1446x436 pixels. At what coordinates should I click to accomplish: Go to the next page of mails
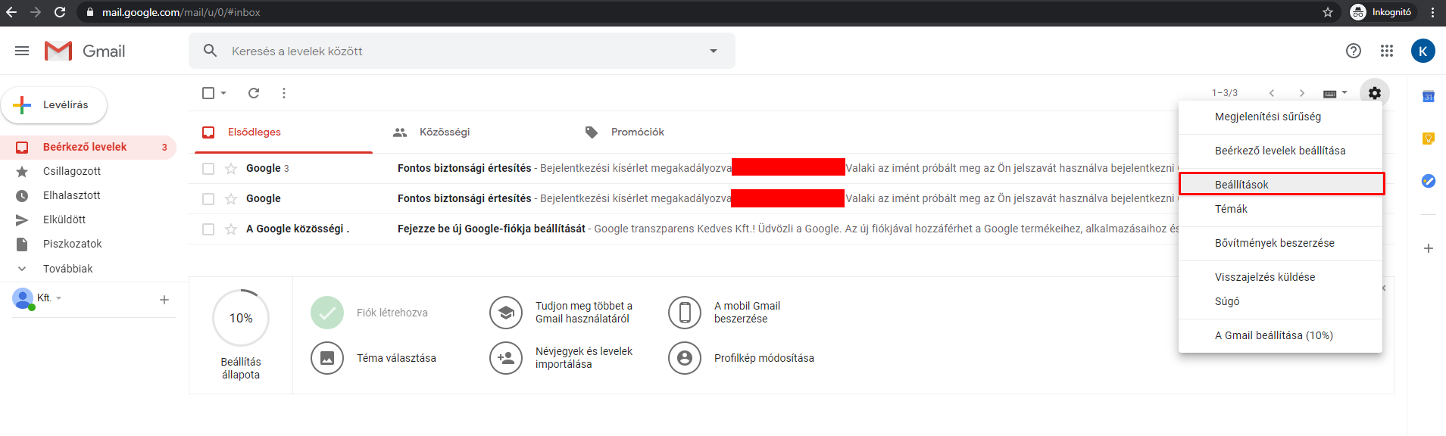(x=1302, y=93)
